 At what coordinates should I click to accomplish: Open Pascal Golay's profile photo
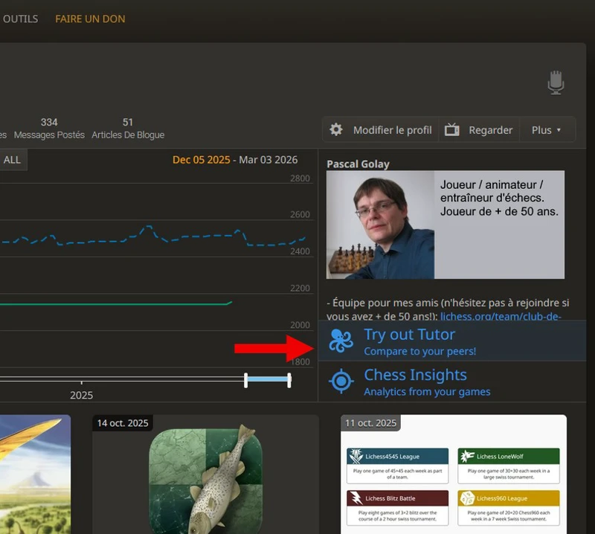tap(380, 225)
